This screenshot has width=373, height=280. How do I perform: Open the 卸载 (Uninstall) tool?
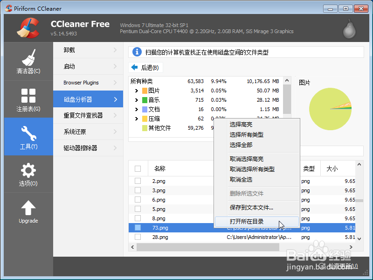88,50
